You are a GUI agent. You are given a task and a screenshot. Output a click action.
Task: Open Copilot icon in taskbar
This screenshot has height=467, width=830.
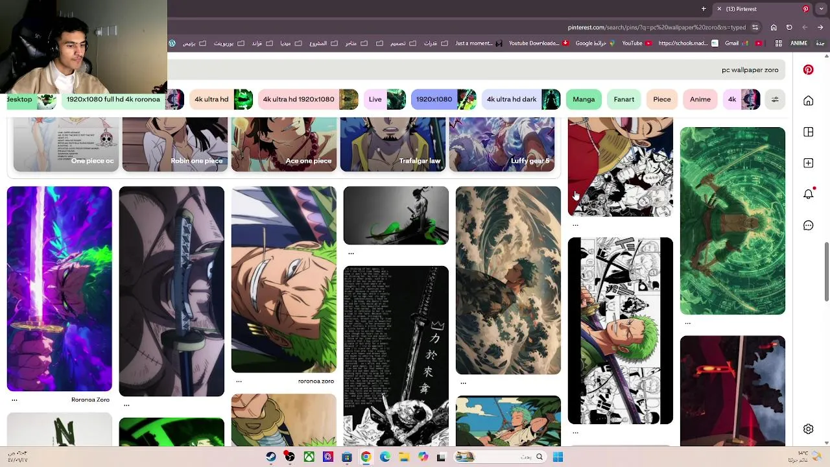(423, 457)
